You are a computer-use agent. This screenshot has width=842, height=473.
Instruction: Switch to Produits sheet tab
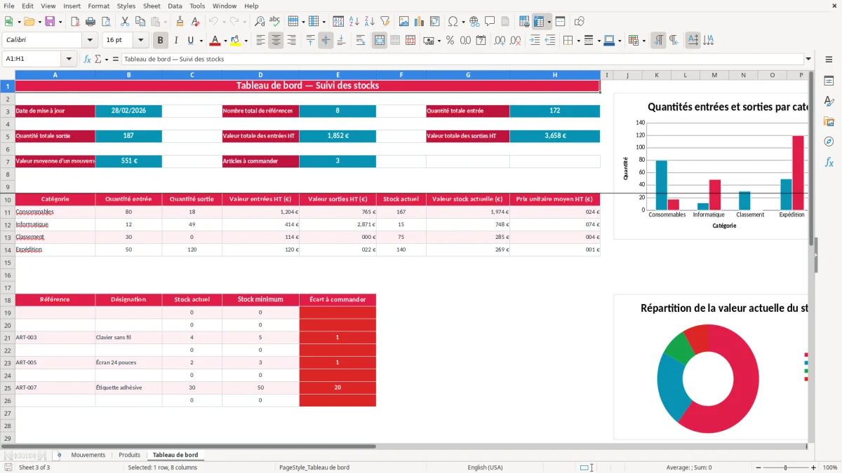click(x=129, y=455)
